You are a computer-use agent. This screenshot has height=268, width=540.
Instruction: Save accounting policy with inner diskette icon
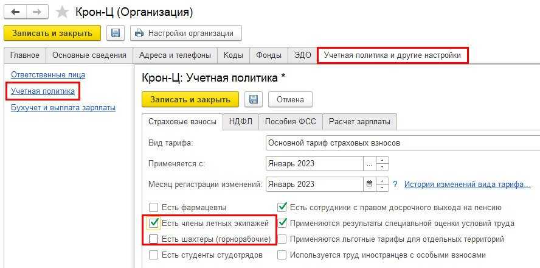click(254, 99)
